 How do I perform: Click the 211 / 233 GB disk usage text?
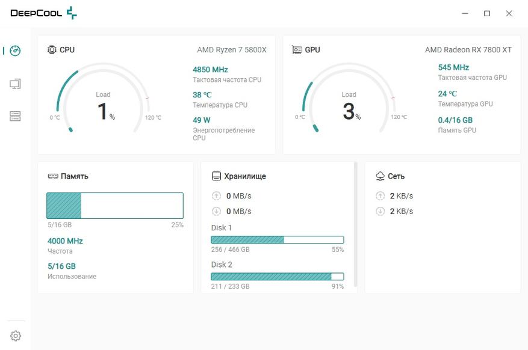pyautogui.click(x=231, y=286)
